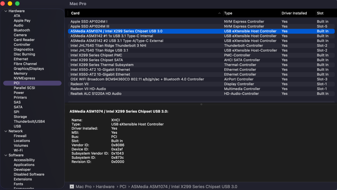Select Memory in the sidebar
Screen dimensions: 337x190
click(21, 73)
